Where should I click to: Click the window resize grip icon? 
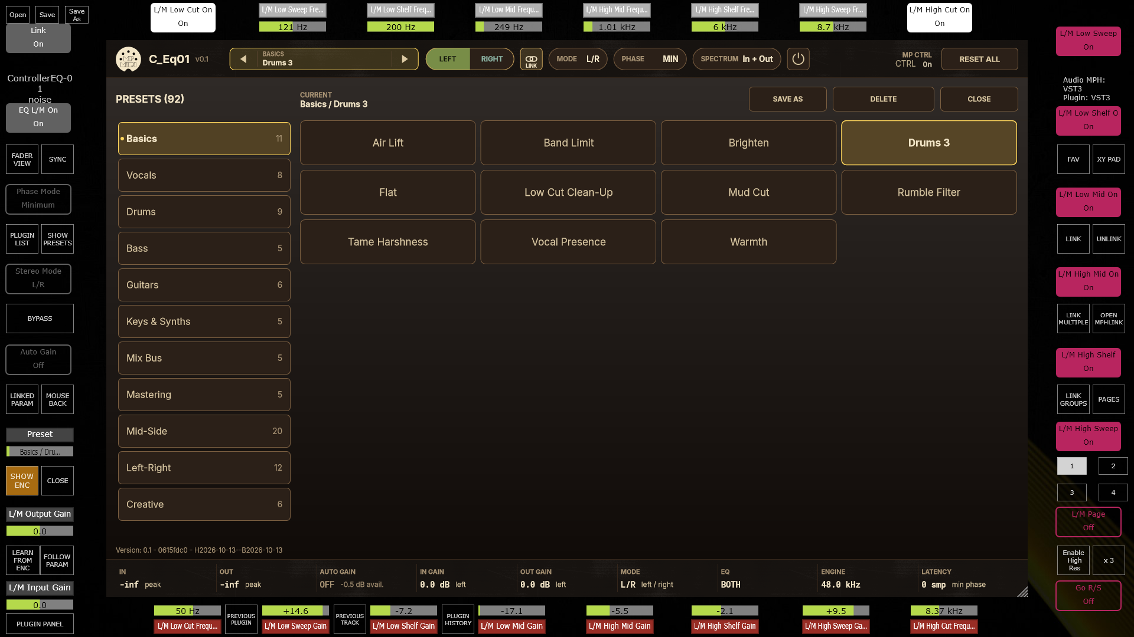(x=1022, y=592)
